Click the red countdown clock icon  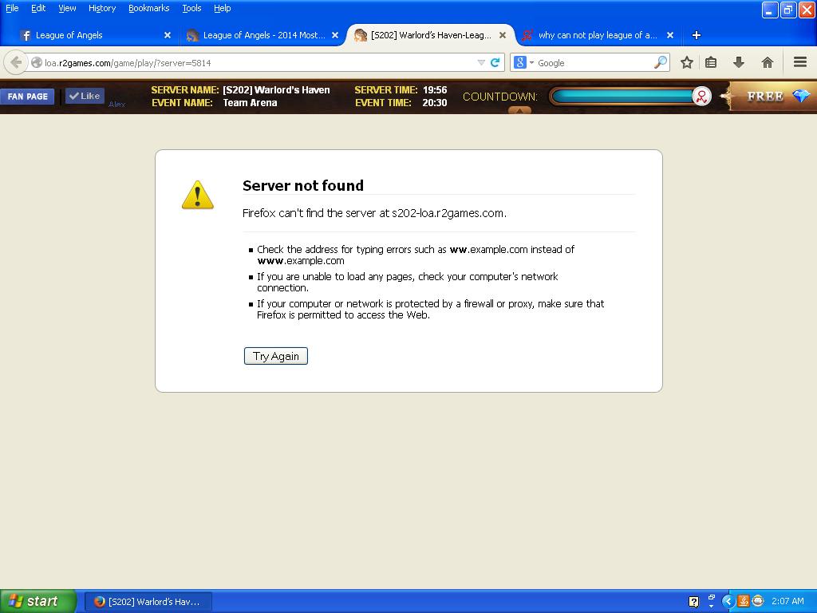click(x=701, y=97)
